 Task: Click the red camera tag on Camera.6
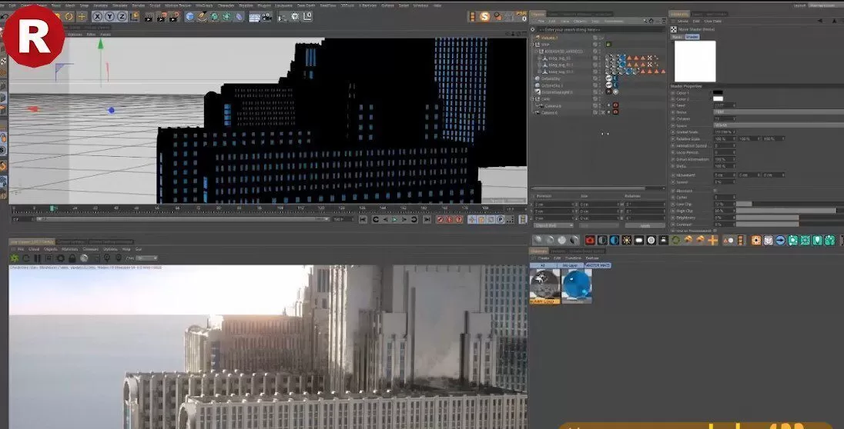tap(615, 112)
